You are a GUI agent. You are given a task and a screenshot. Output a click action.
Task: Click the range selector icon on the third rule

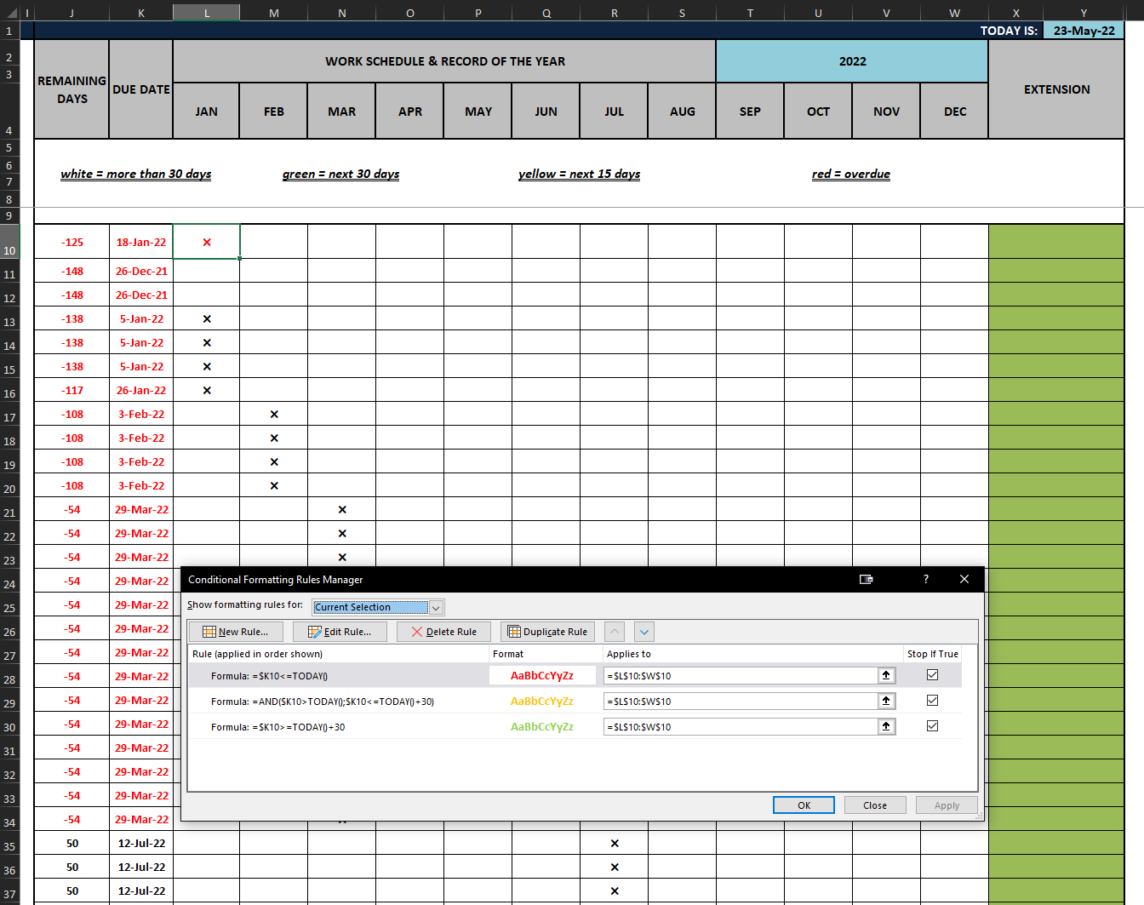pyautogui.click(x=886, y=725)
